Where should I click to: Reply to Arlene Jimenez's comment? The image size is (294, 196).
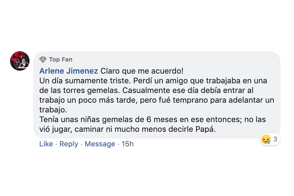pos(69,144)
